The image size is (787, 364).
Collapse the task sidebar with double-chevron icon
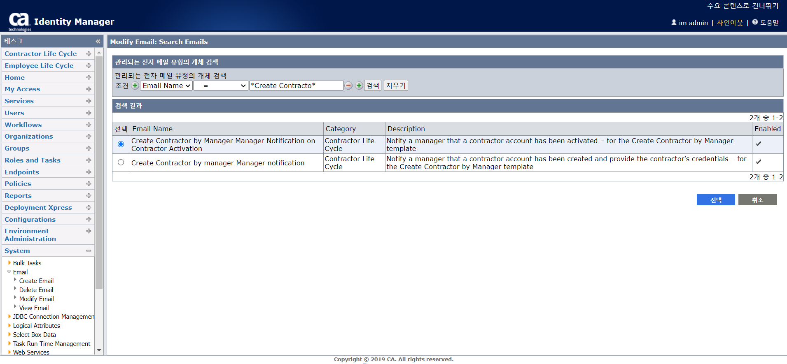click(98, 41)
